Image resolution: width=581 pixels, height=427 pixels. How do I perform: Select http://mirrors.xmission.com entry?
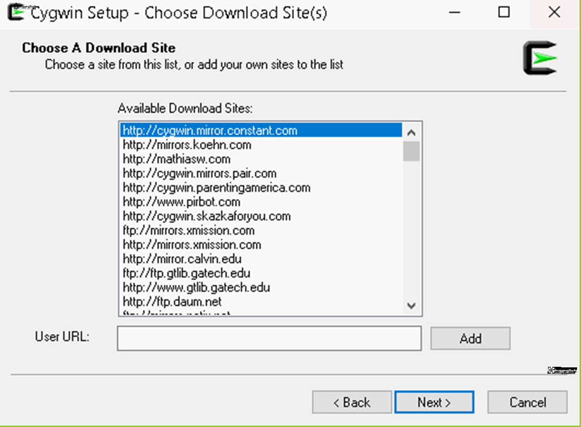(x=261, y=245)
